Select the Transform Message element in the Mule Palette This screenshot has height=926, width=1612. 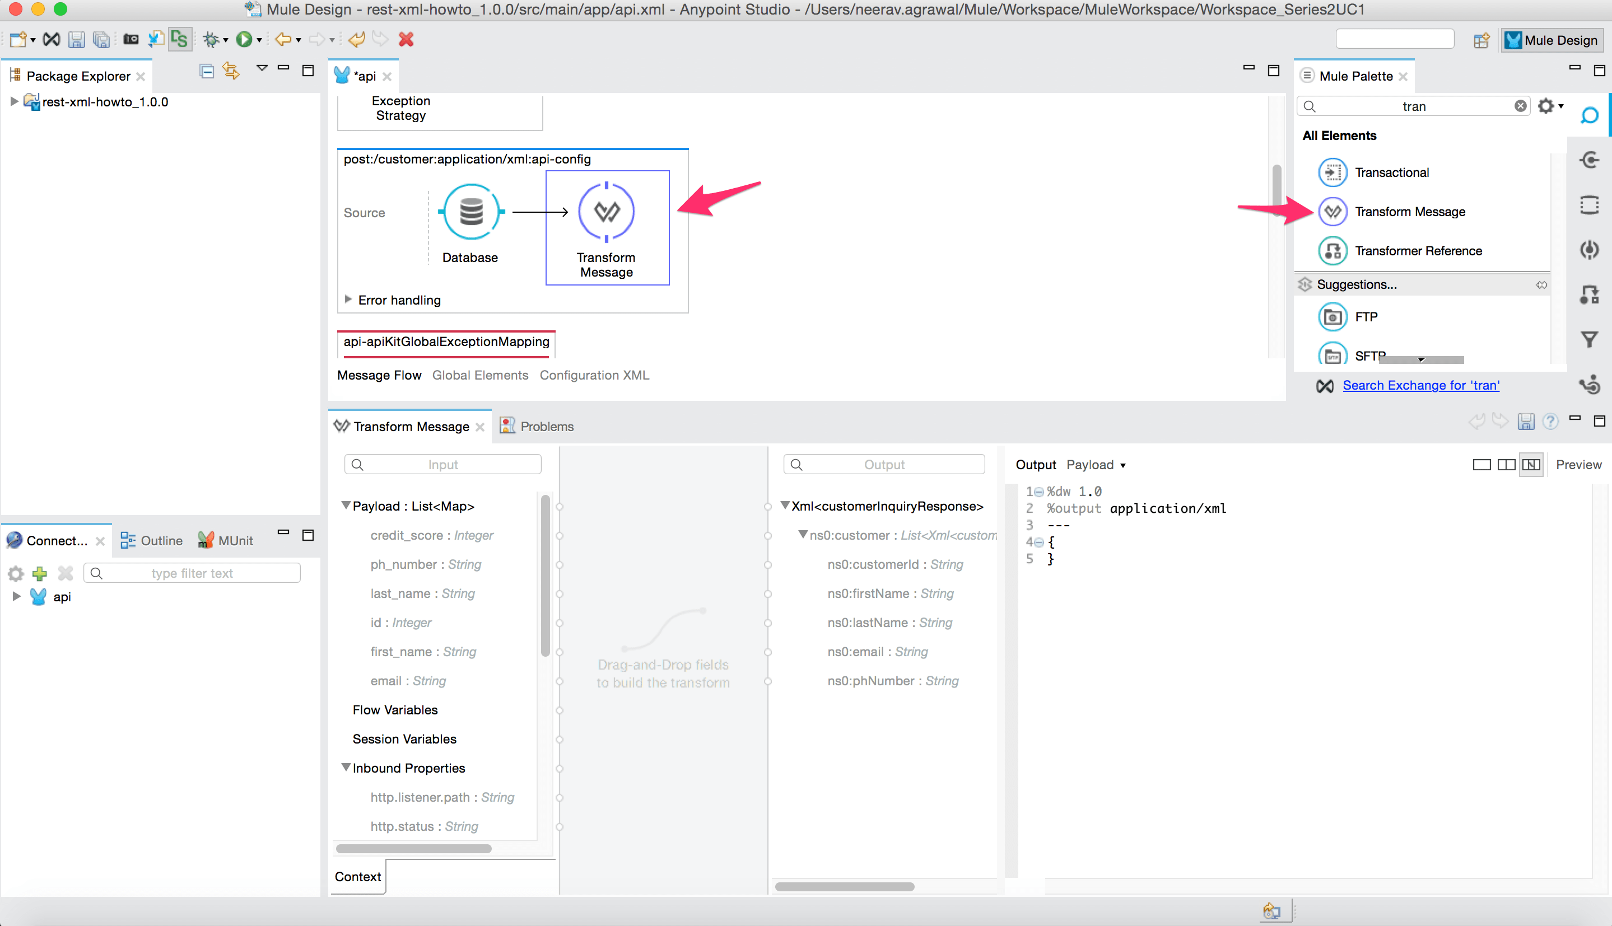tap(1410, 211)
